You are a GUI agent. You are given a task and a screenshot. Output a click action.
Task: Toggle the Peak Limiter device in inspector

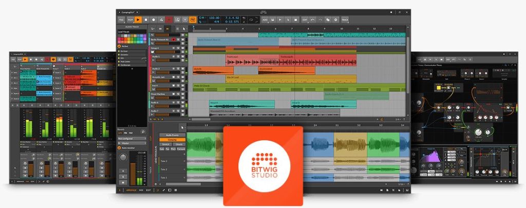click(119, 62)
